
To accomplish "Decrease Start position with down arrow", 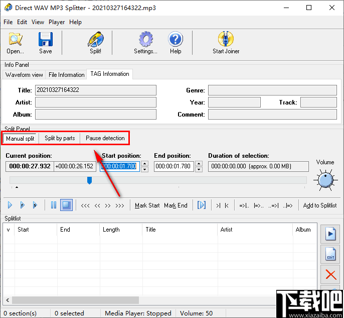I will 144,169.
